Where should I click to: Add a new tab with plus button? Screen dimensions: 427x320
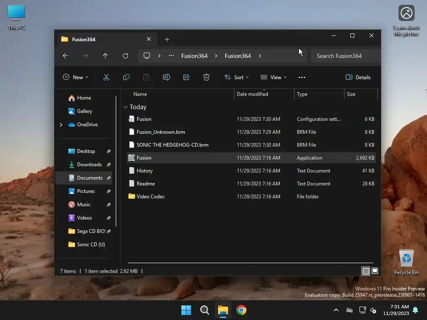167,40
